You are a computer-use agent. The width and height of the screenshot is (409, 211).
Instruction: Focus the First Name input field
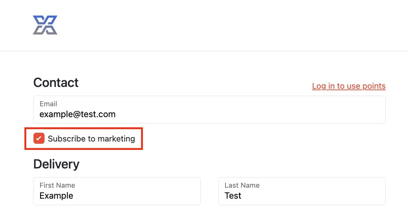117,191
